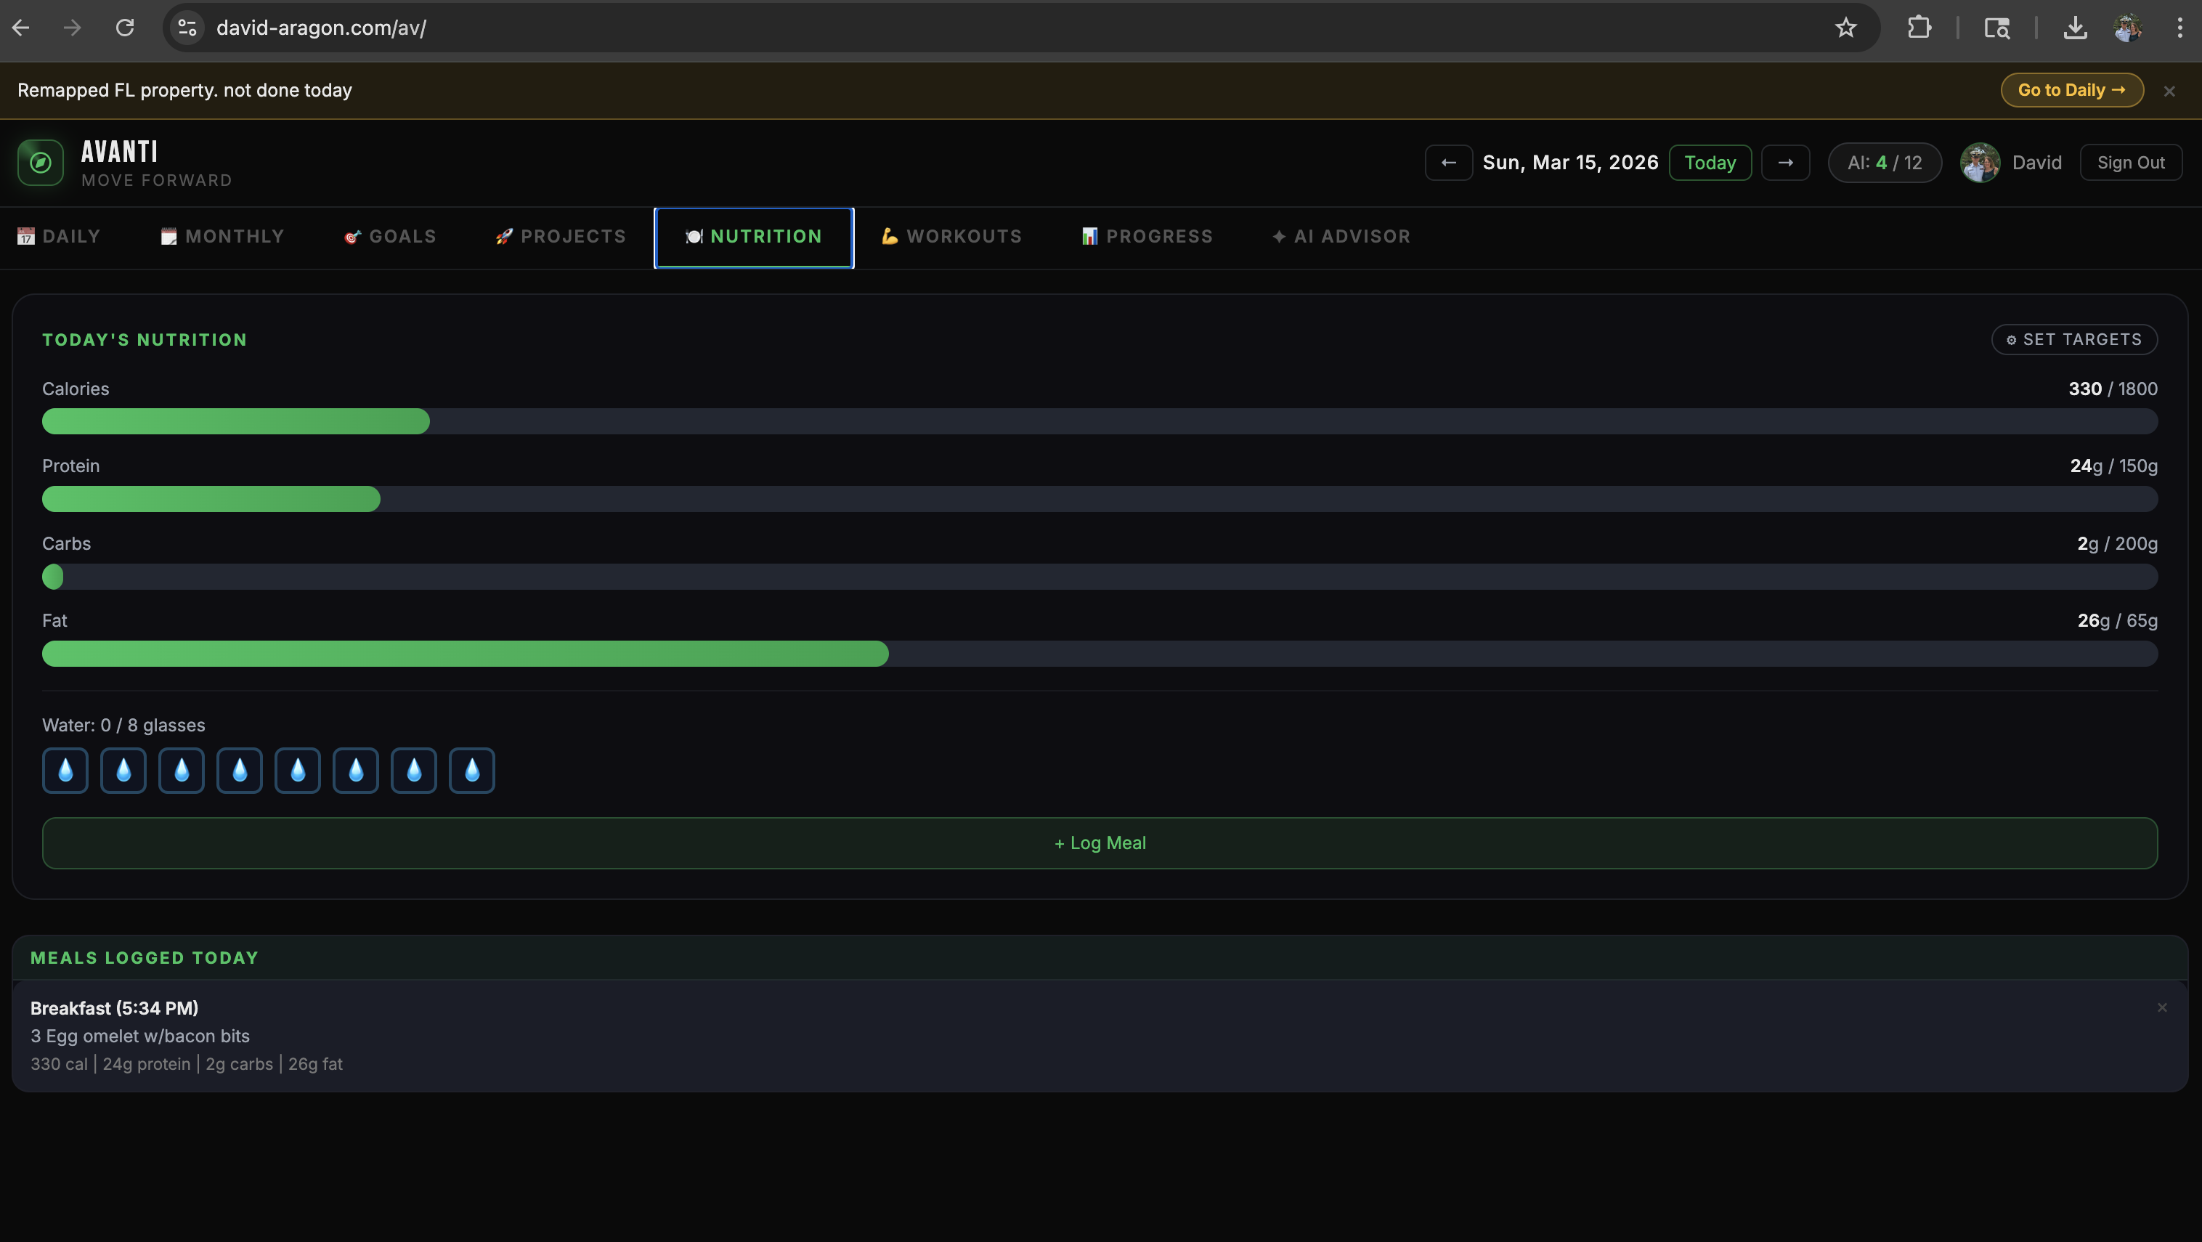The height and width of the screenshot is (1242, 2202).
Task: Click Go to Daily banner button
Action: tap(2071, 90)
